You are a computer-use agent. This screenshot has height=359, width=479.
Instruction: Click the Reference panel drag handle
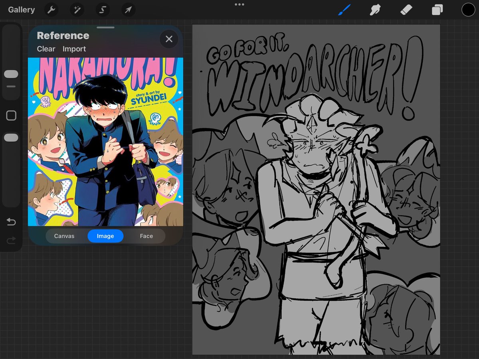click(x=105, y=28)
